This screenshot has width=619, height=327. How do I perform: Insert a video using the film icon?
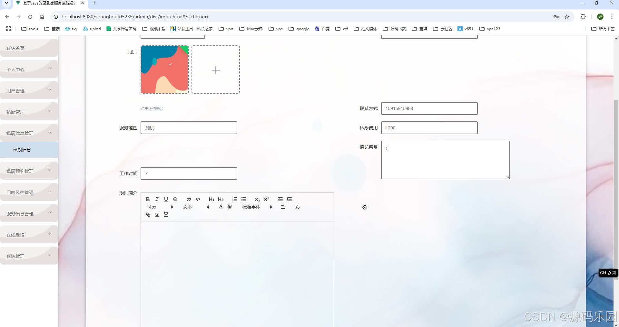(x=166, y=215)
